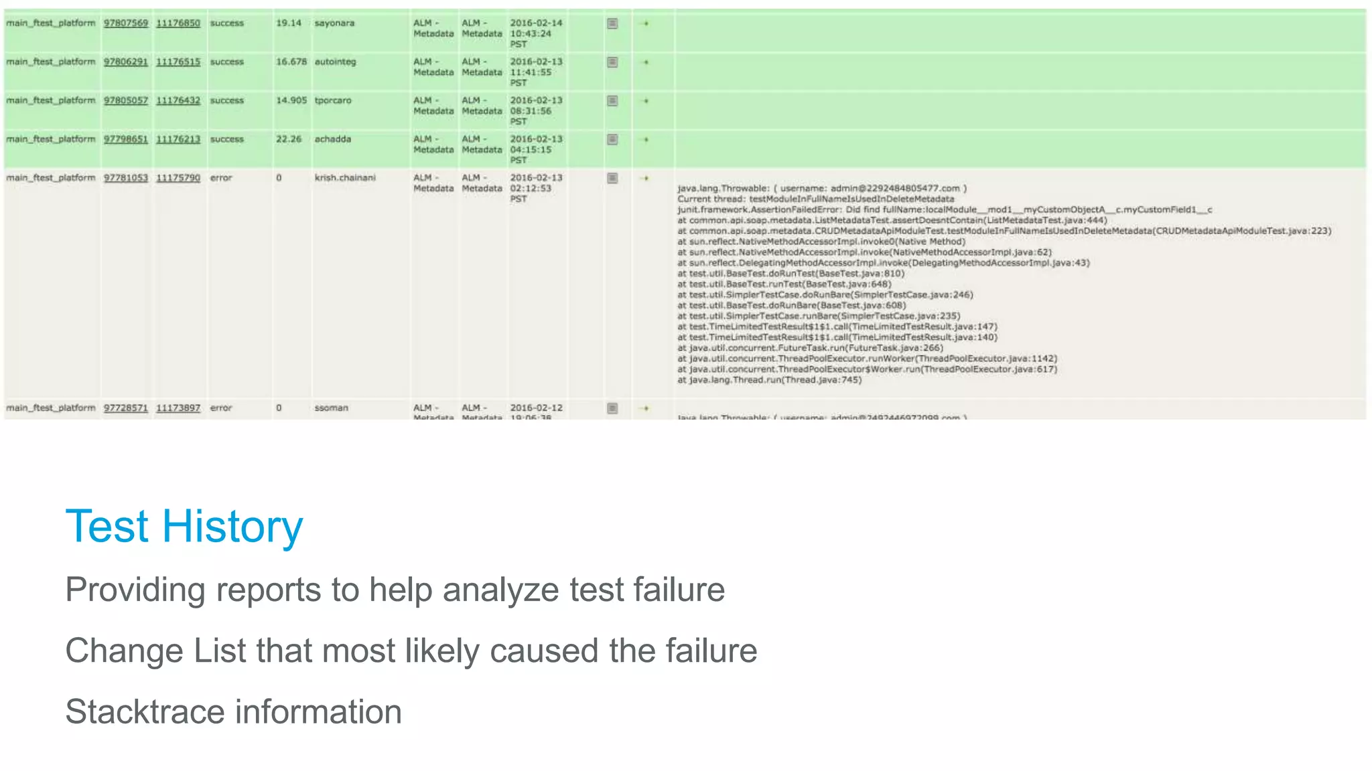The image size is (1372, 771).
Task: Click run ID link 97806291
Action: (x=126, y=62)
